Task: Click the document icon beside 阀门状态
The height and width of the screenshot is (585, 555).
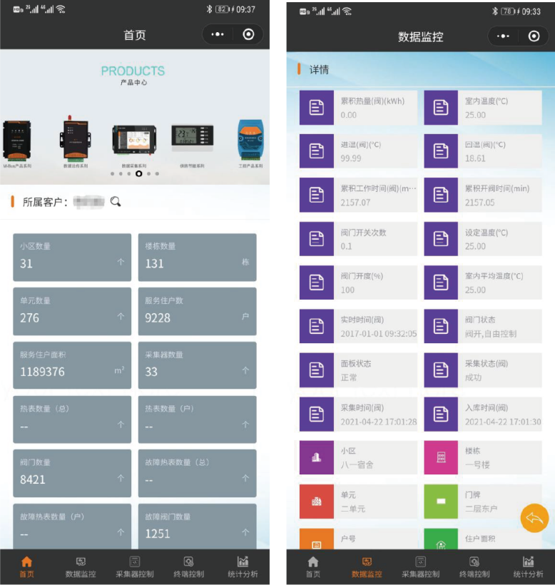Action: click(441, 326)
